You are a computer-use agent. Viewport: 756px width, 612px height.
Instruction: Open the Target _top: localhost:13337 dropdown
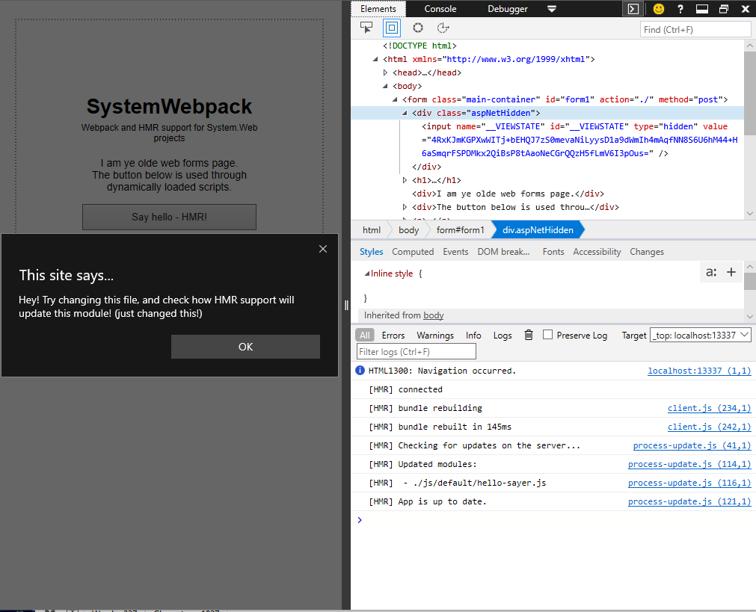click(x=700, y=335)
